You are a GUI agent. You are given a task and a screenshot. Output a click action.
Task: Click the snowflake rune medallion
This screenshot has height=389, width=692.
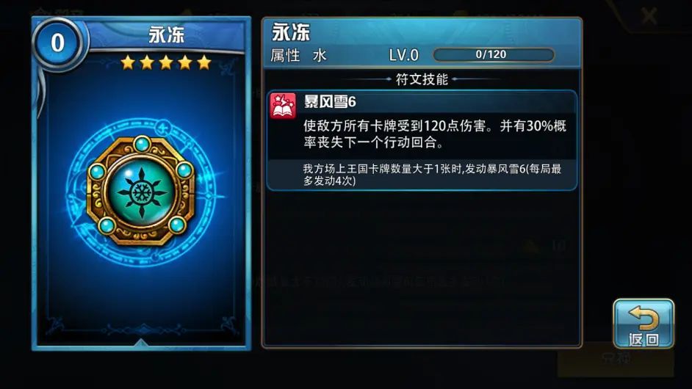click(141, 192)
